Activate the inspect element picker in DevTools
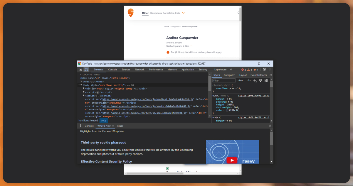The width and height of the screenshot is (353, 186). tap(80, 70)
